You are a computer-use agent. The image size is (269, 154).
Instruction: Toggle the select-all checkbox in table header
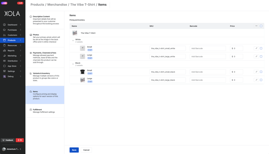(261, 26)
